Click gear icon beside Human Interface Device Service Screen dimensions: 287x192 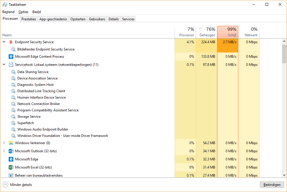tap(13, 97)
